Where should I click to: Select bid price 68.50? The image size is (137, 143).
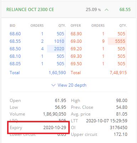click(x=15, y=49)
